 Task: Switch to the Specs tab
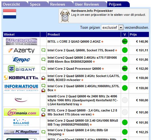tap(38, 4)
